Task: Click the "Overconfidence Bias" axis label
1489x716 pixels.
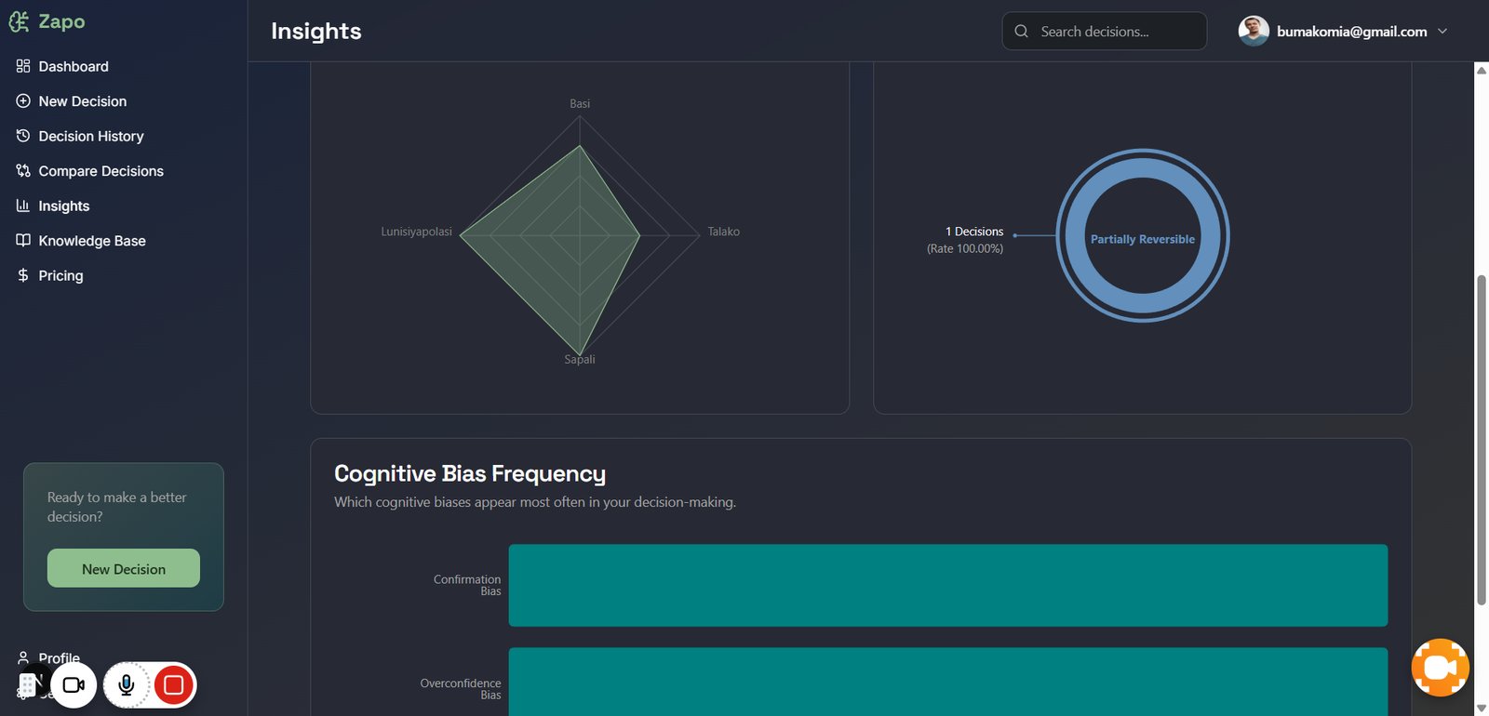Action: pos(461,689)
